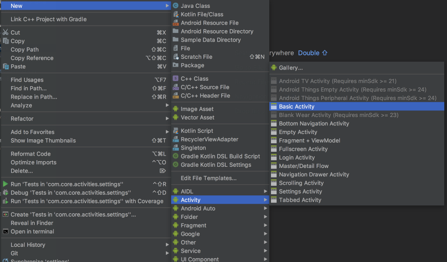The image size is (447, 262).
Task: Click the Gradle Kotlin DSL Settings icon
Action: coord(175,165)
